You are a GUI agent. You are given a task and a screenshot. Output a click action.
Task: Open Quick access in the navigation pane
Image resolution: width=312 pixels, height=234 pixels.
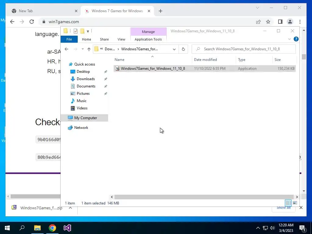pos(85,64)
